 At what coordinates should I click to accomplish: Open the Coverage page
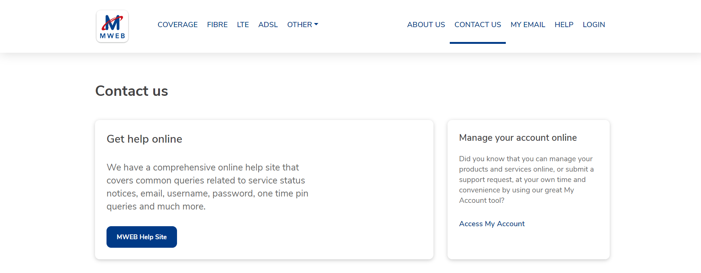(177, 25)
